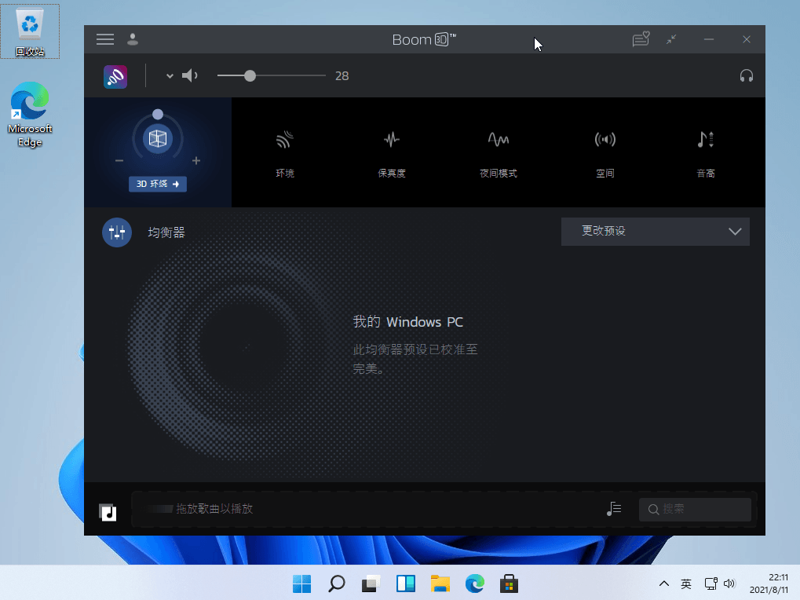Open Task View on taskbar

pyautogui.click(x=371, y=584)
